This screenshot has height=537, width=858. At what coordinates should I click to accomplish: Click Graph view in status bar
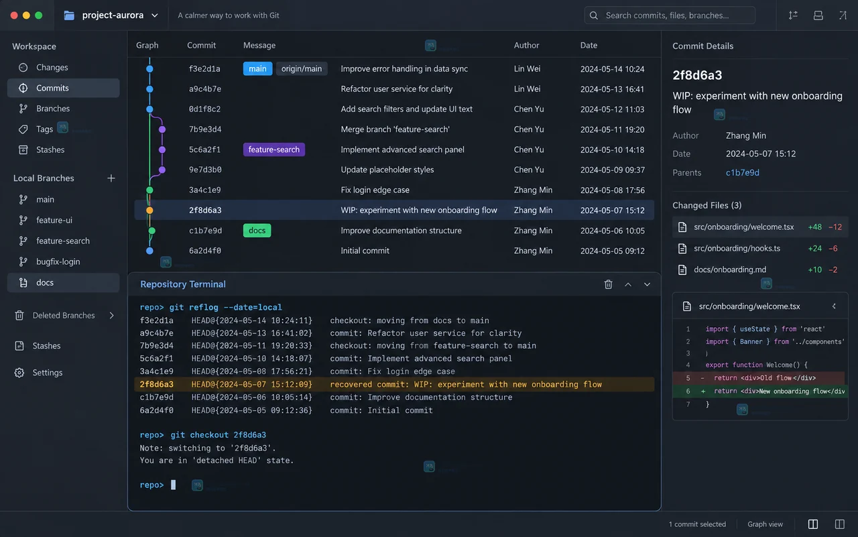click(765, 524)
